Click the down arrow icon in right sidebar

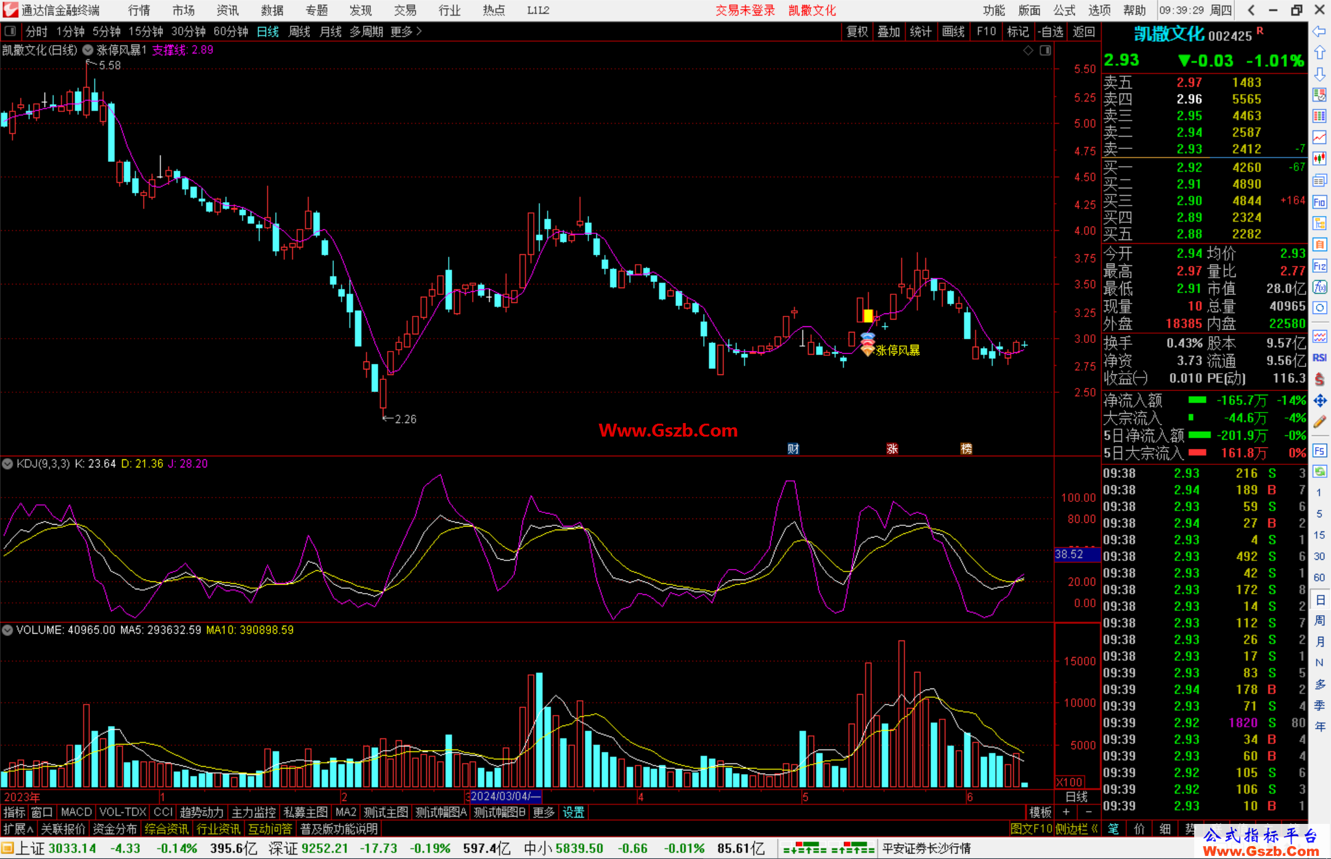tap(1319, 74)
